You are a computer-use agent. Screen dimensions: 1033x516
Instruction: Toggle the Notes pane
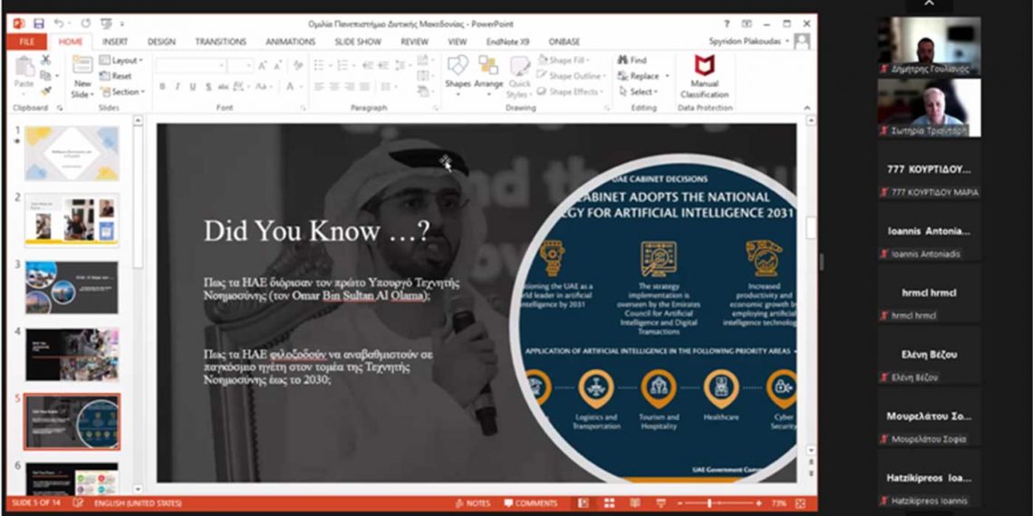[472, 503]
